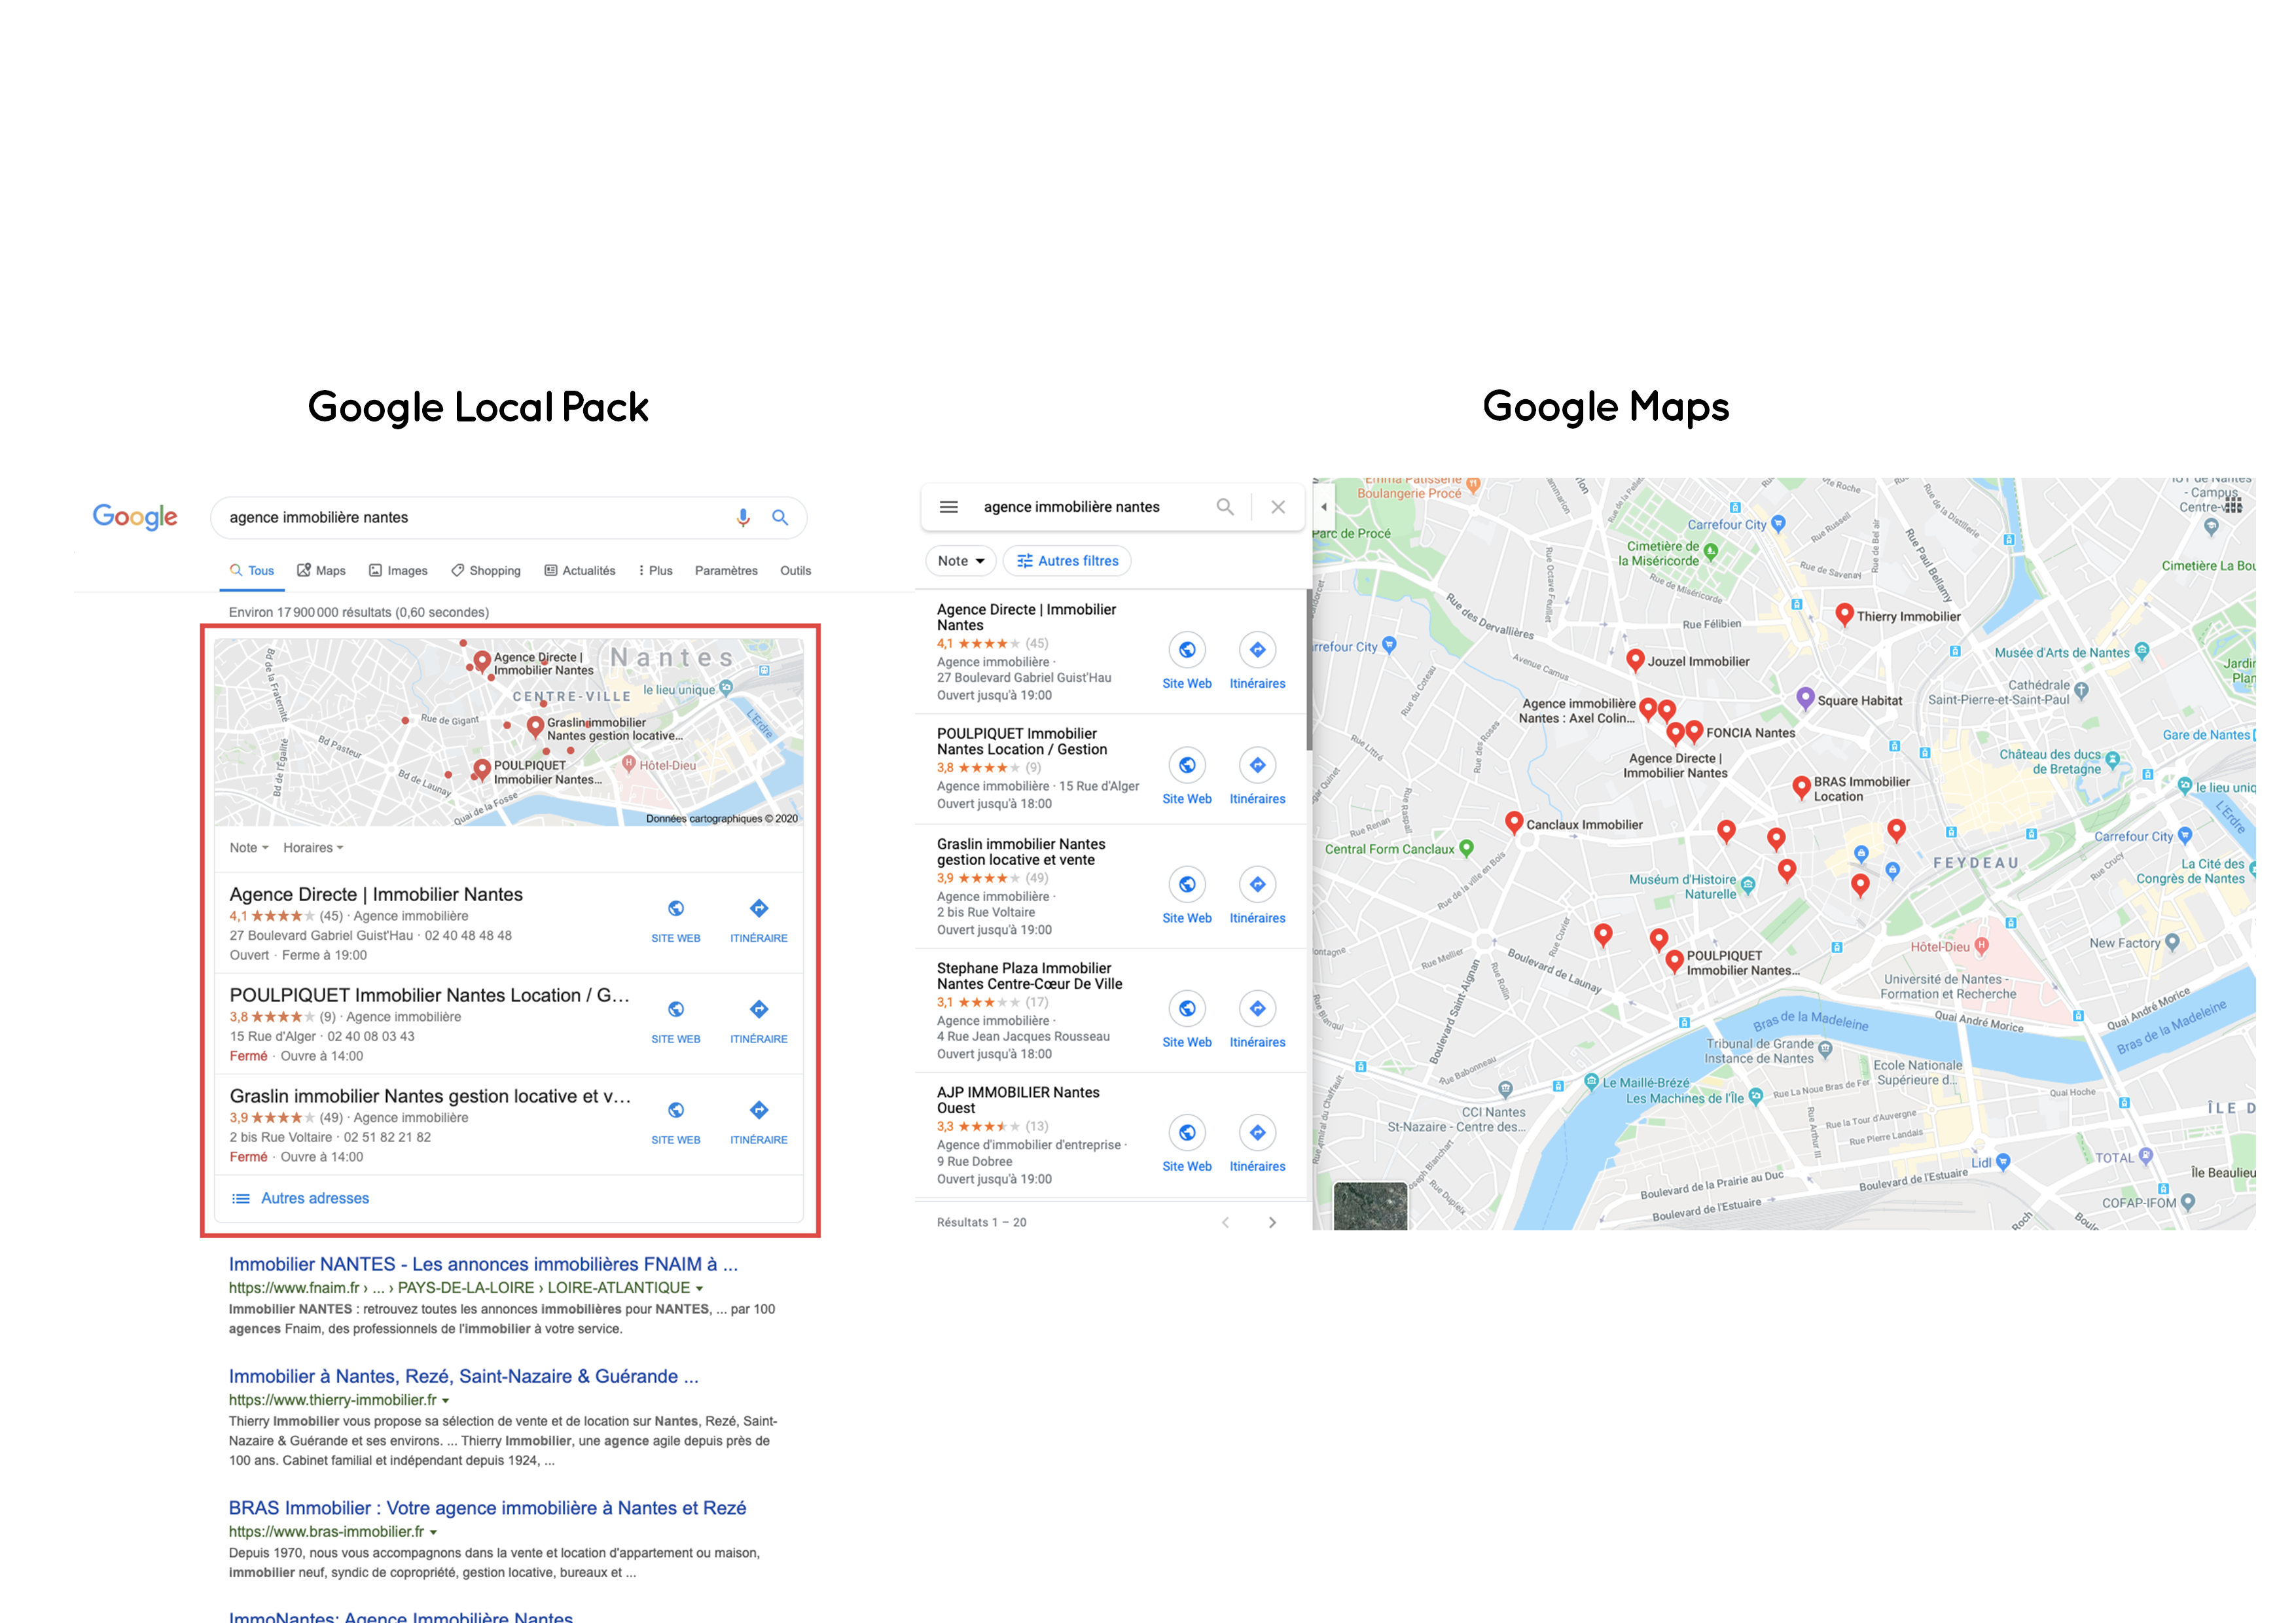This screenshot has width=2296, height=1623.
Task: Expand the Horaires filter dropdown
Action: pos(313,847)
